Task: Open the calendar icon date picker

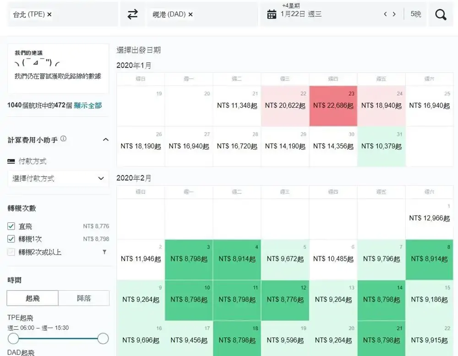Action: pos(272,15)
